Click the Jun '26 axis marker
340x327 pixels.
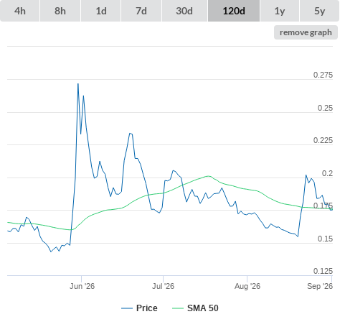point(82,286)
